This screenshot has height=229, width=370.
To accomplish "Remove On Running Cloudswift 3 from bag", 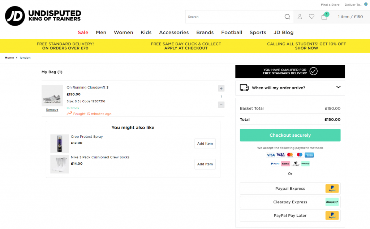I will 52,110.
